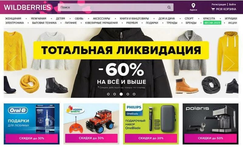Select the fourth carousel dot

(128, 94)
